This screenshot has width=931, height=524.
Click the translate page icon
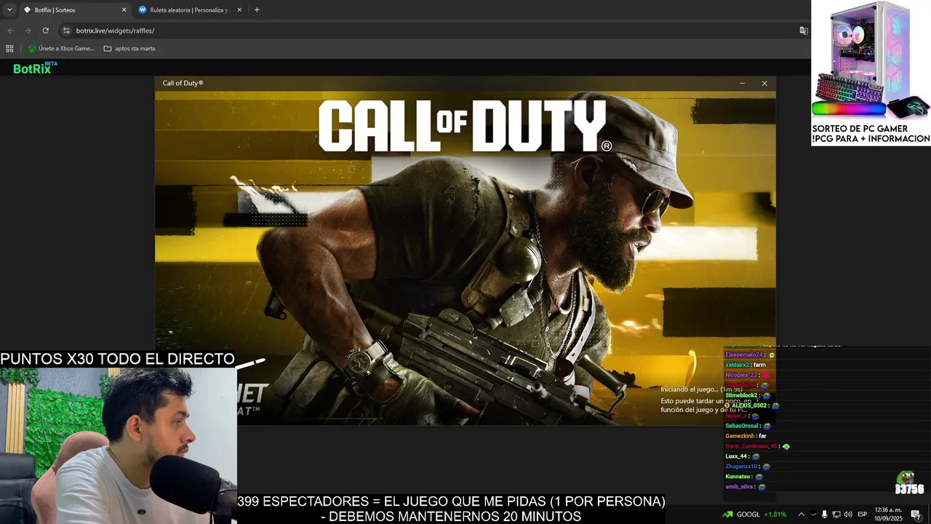804,31
